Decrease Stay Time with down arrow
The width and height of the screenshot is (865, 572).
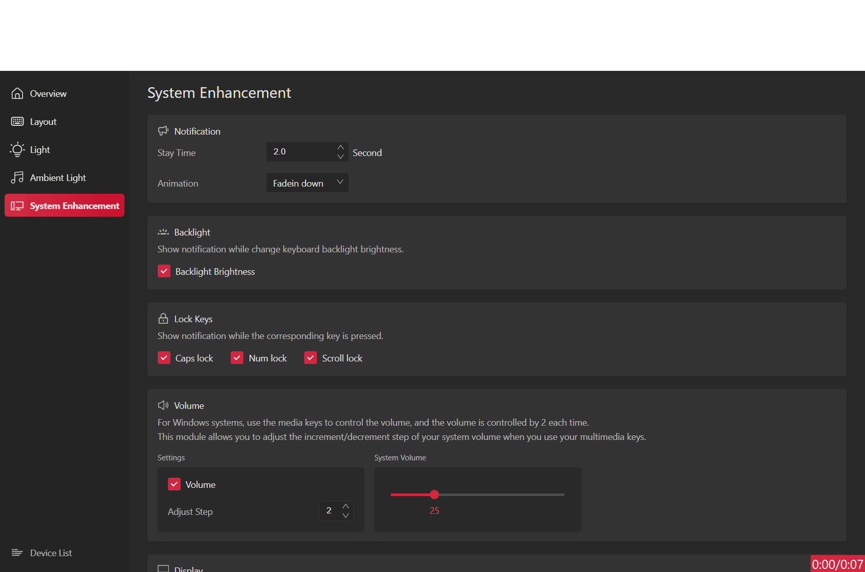coord(340,157)
